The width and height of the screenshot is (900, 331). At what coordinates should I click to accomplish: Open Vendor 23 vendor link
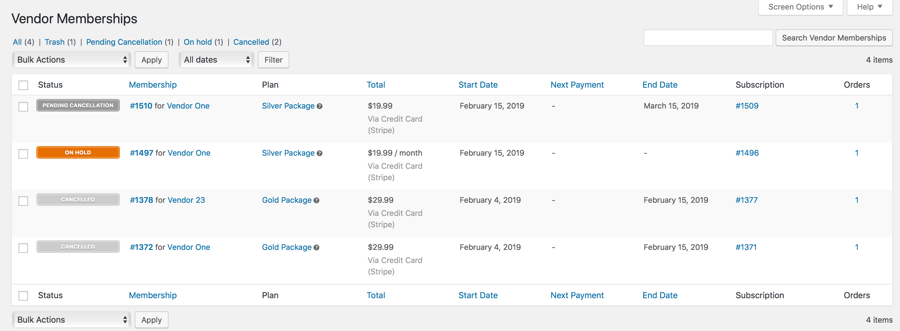[186, 200]
